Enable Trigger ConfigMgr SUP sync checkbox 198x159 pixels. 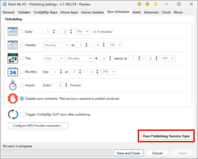[22, 114]
